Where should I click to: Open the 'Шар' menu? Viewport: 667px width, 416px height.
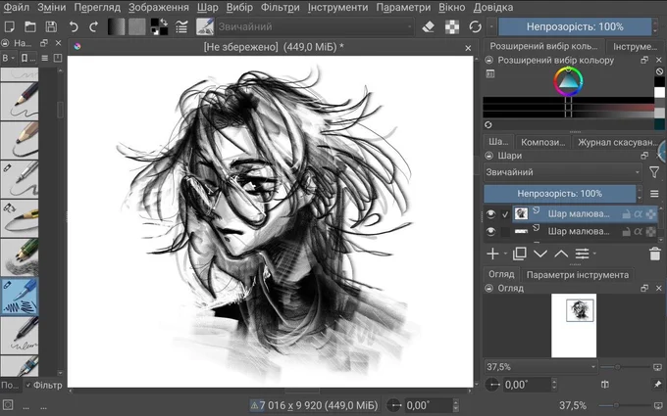[208, 7]
